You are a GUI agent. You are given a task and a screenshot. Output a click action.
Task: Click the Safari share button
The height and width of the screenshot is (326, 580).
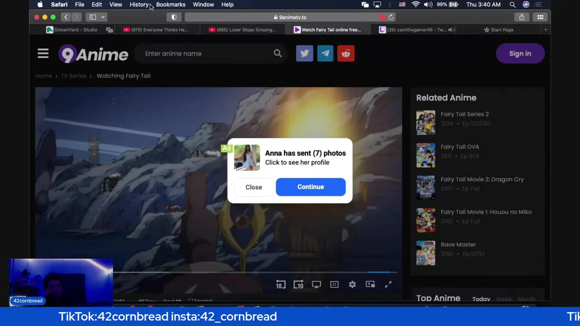(x=522, y=17)
